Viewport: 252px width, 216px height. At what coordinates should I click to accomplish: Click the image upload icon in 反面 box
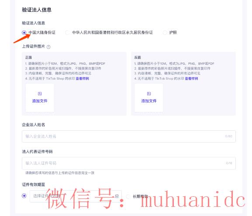[x=149, y=94]
